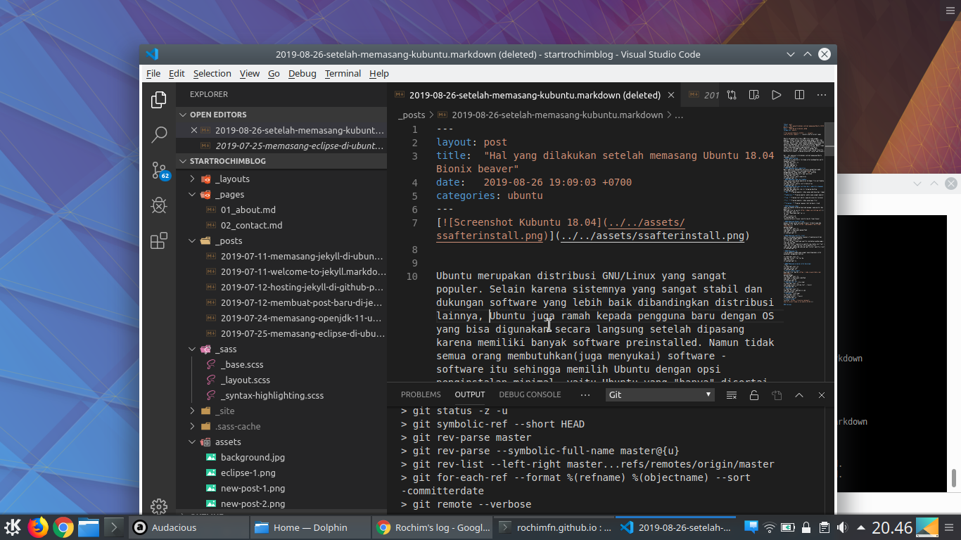Click the Run triangle icon in editor toolbar

click(x=777, y=95)
